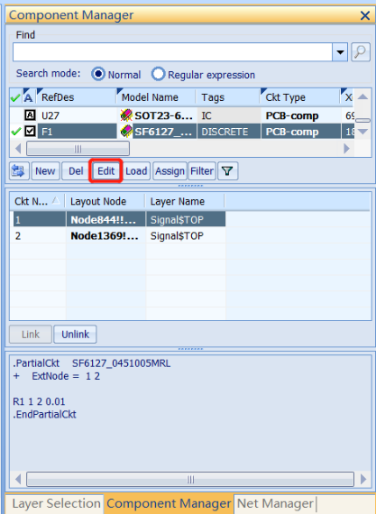Image resolution: width=376 pixels, height=514 pixels.
Task: Click the Assign button
Action: coord(170,170)
